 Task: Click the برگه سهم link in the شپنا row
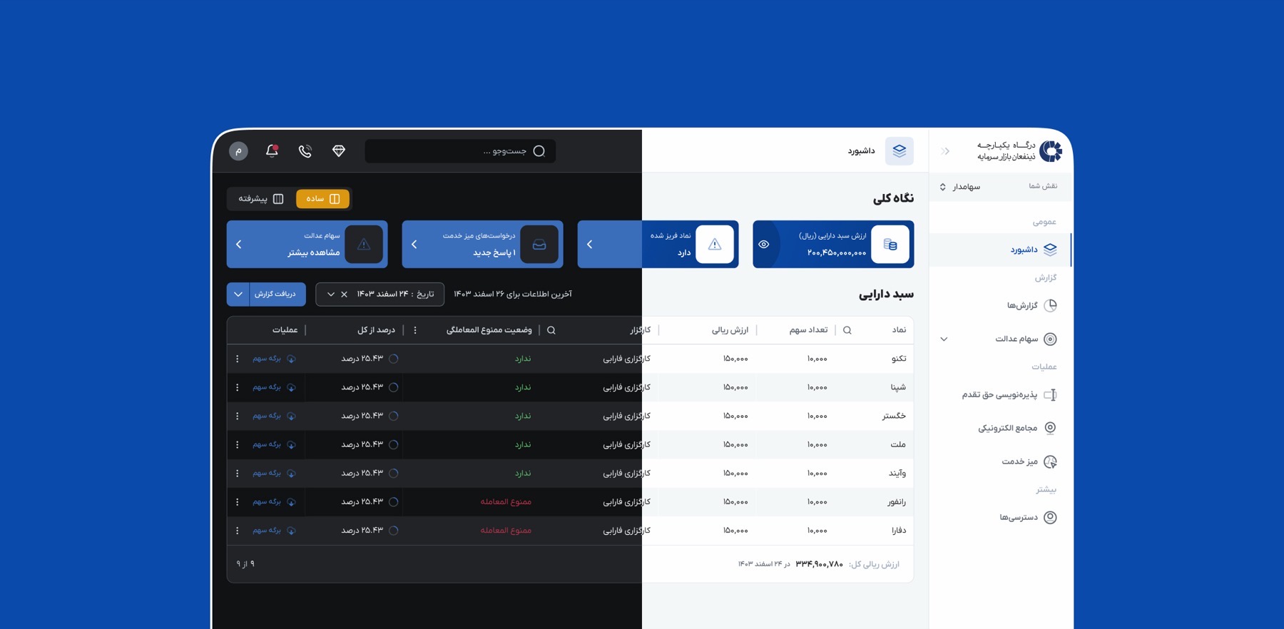point(274,387)
